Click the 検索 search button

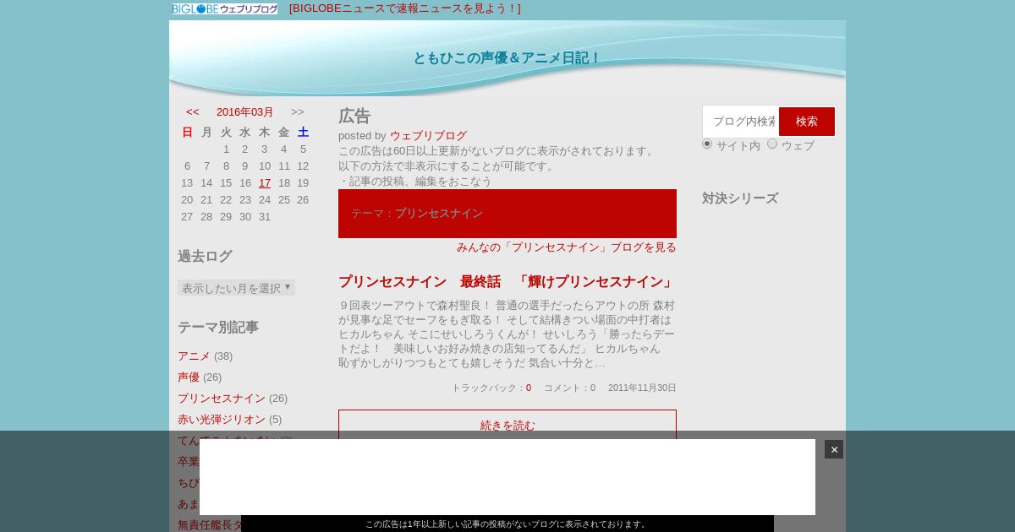(x=807, y=122)
